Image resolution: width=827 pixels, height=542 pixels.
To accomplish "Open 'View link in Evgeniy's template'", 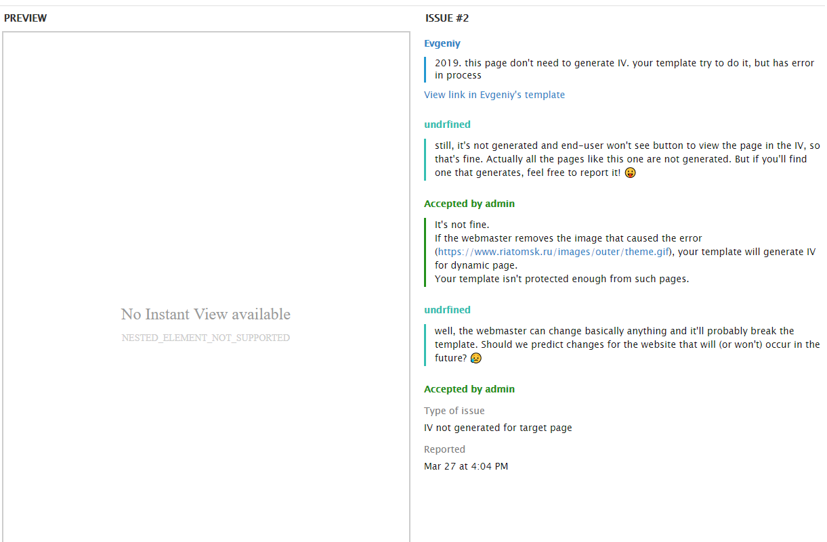I will pyautogui.click(x=494, y=95).
